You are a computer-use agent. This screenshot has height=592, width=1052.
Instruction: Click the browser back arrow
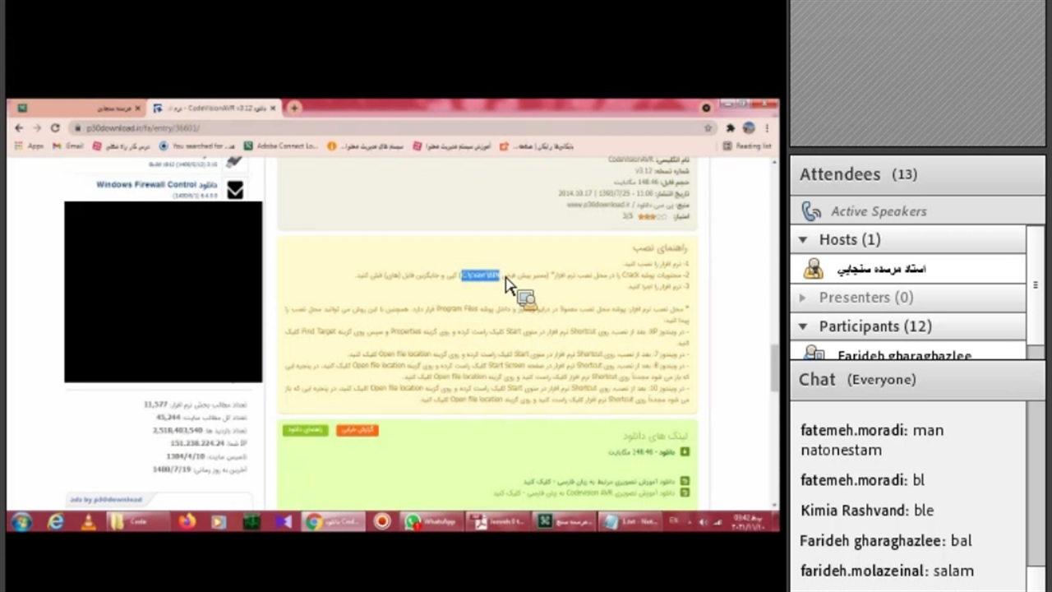click(x=19, y=128)
